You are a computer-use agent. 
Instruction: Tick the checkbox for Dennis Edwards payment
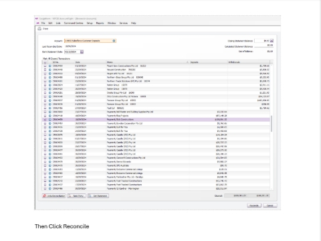pos(45,161)
